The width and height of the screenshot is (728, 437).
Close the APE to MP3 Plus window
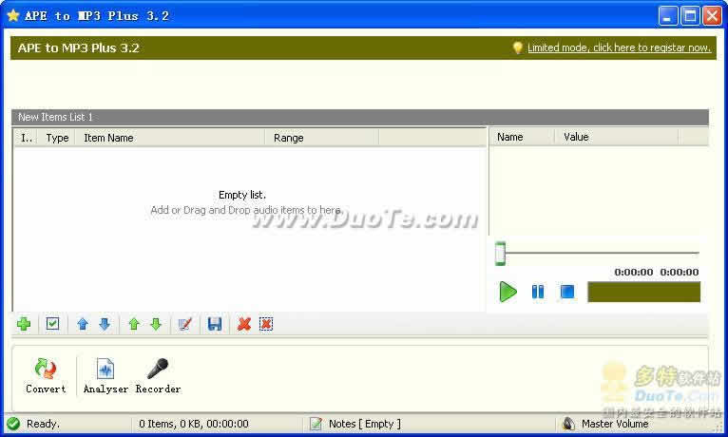coord(712,16)
